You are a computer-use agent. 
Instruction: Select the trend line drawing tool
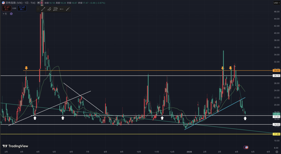click(43, 9)
